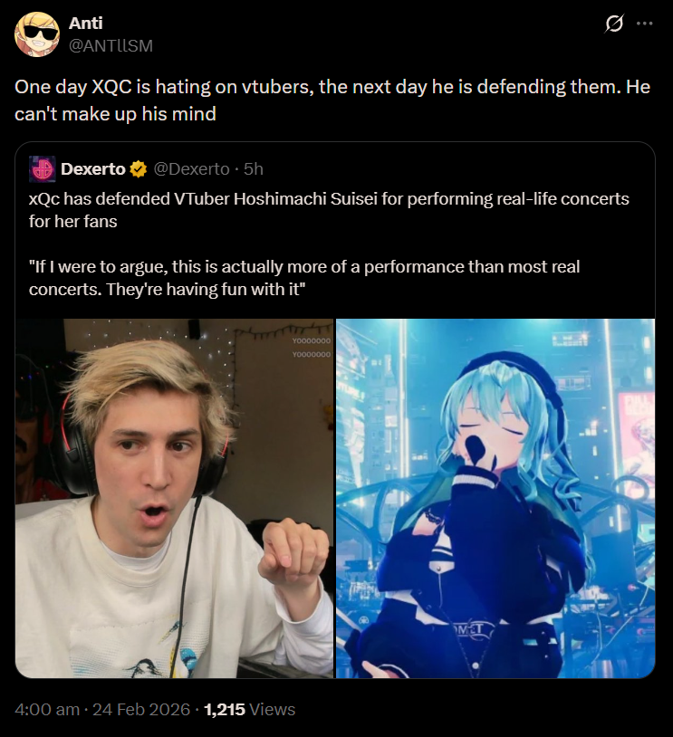Click the 4:00 am post timestamp
The width and height of the screenshot is (673, 737).
tap(47, 709)
